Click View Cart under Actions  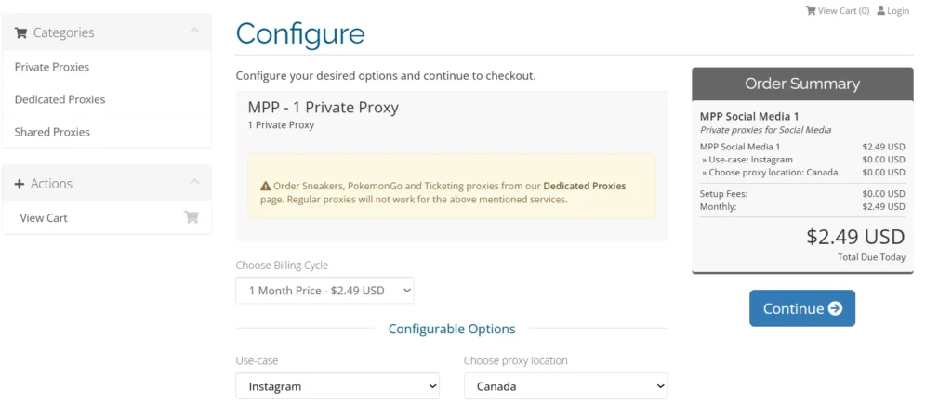44,218
